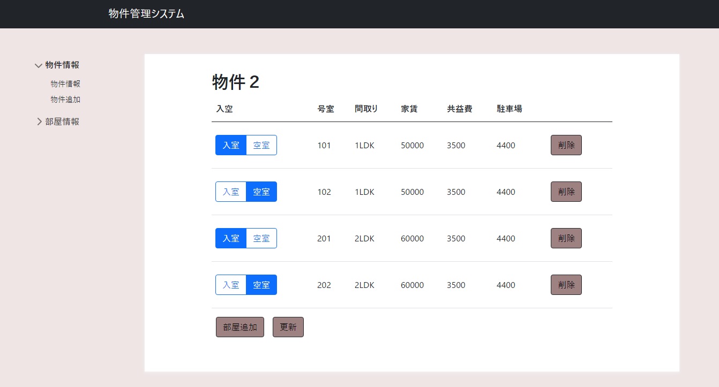This screenshot has width=719, height=387.
Task: Click the 物件２ page heading
Action: coord(236,82)
